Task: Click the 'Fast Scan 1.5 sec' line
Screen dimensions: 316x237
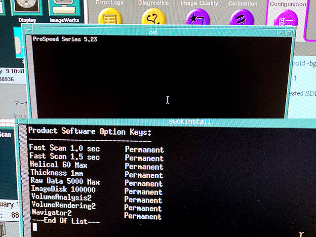Action: [65, 156]
